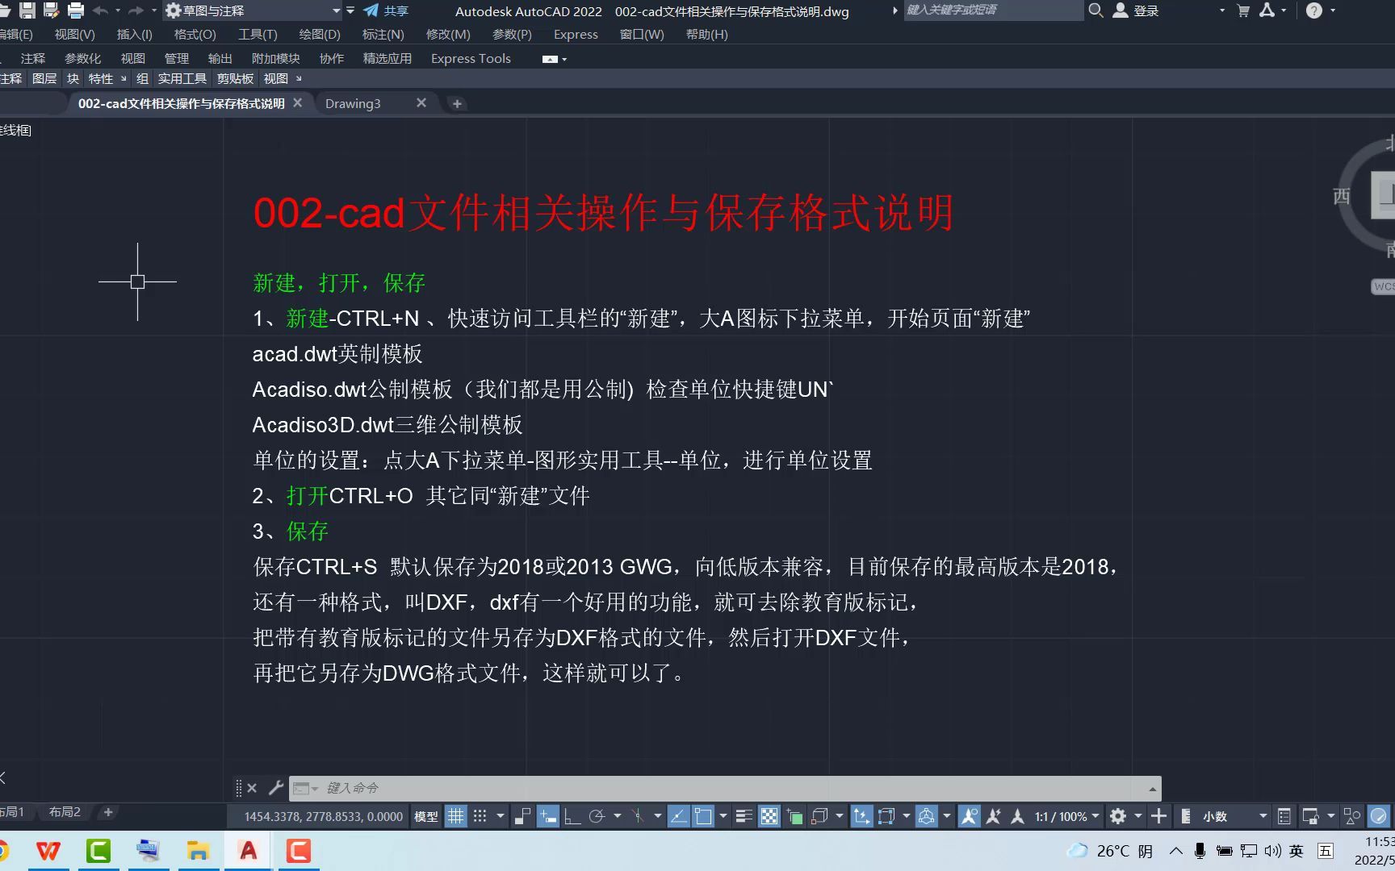The height and width of the screenshot is (871, 1395).
Task: Open the Polar Tracking angle dropdown arrow
Action: 618,816
